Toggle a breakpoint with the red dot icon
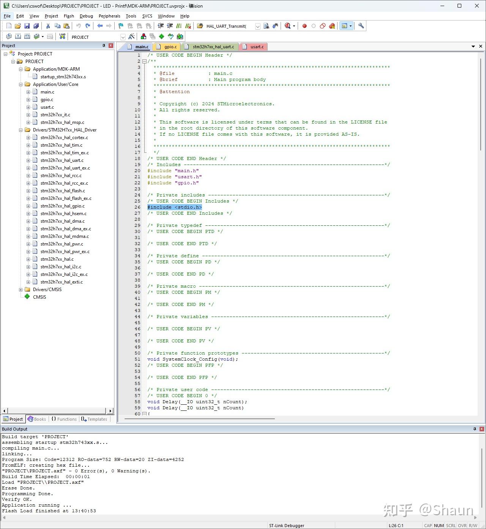The height and width of the screenshot is (529, 486). tap(304, 26)
